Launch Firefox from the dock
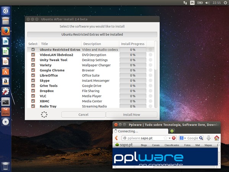Image resolution: width=229 pixels, height=172 pixels. click(6, 31)
